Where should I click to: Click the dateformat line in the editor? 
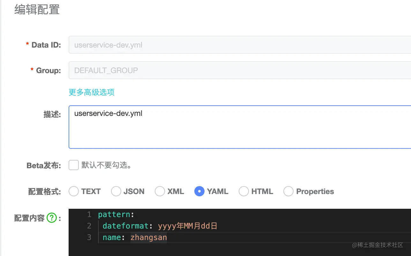126,226
